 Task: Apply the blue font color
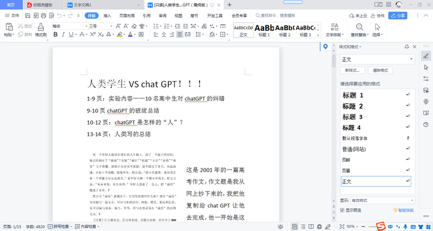click(x=130, y=34)
